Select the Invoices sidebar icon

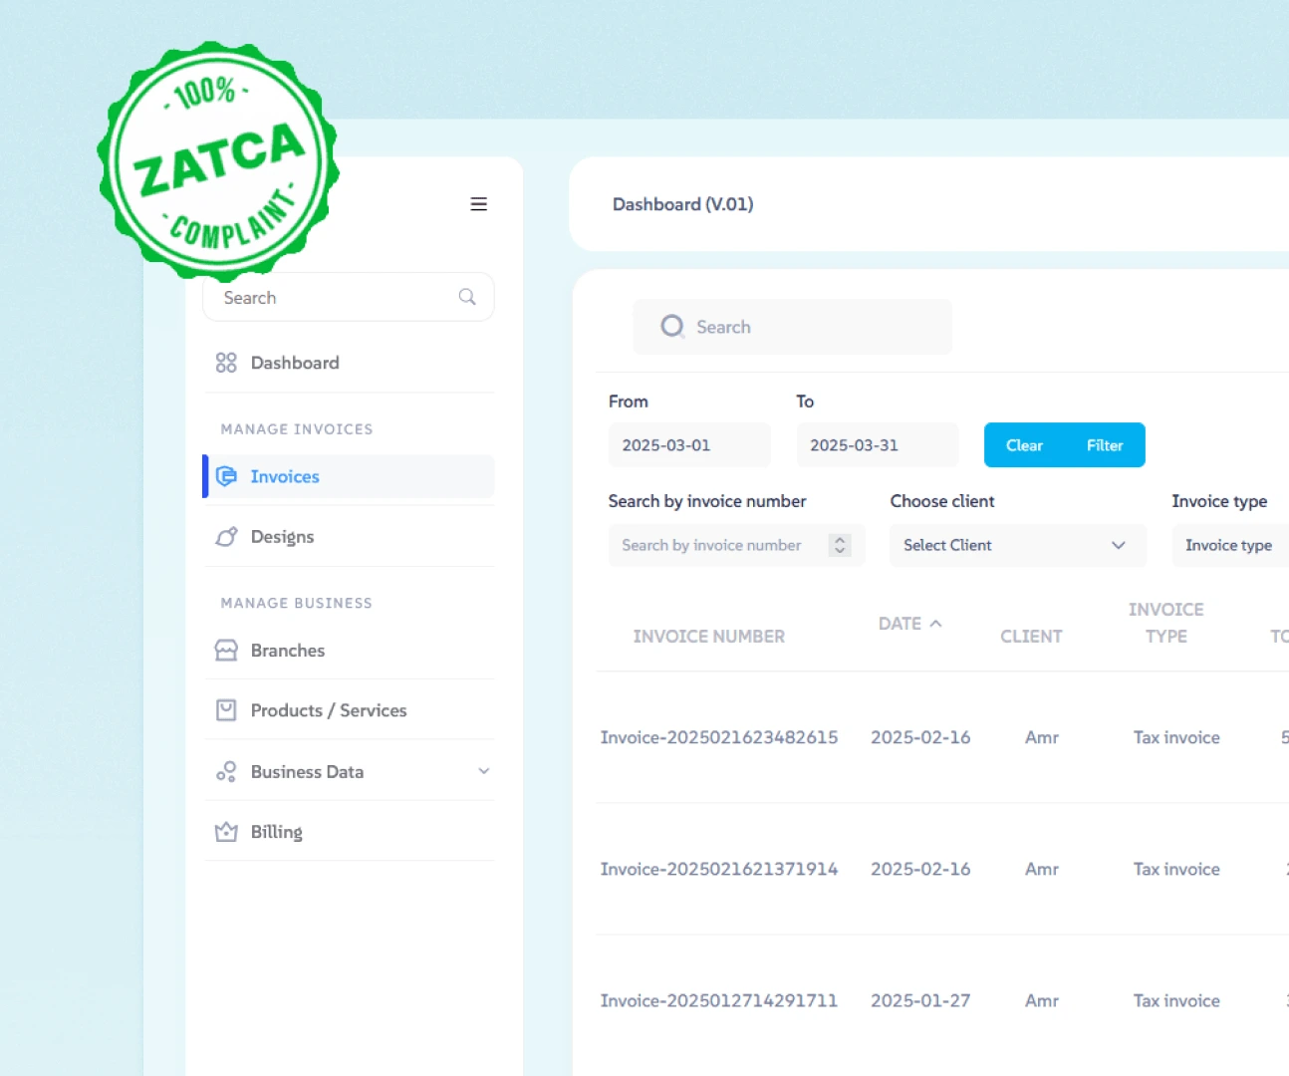pyautogui.click(x=226, y=476)
